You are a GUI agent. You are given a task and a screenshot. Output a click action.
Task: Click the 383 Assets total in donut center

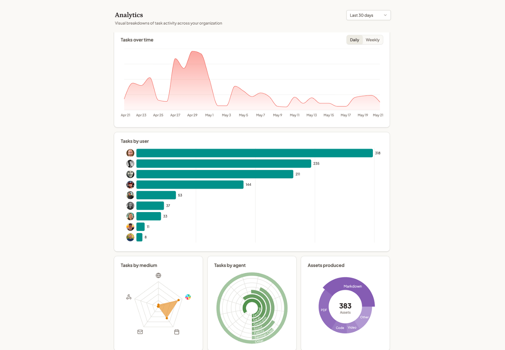point(345,308)
